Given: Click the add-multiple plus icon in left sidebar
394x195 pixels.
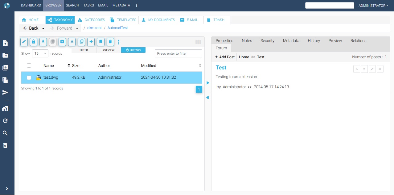Looking at the screenshot, I should point(5,68).
